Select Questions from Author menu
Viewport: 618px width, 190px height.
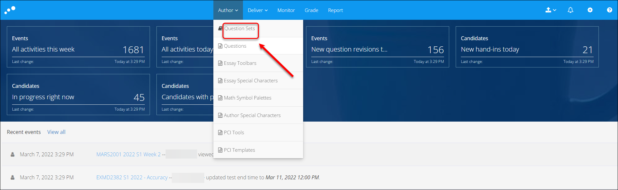click(258, 46)
